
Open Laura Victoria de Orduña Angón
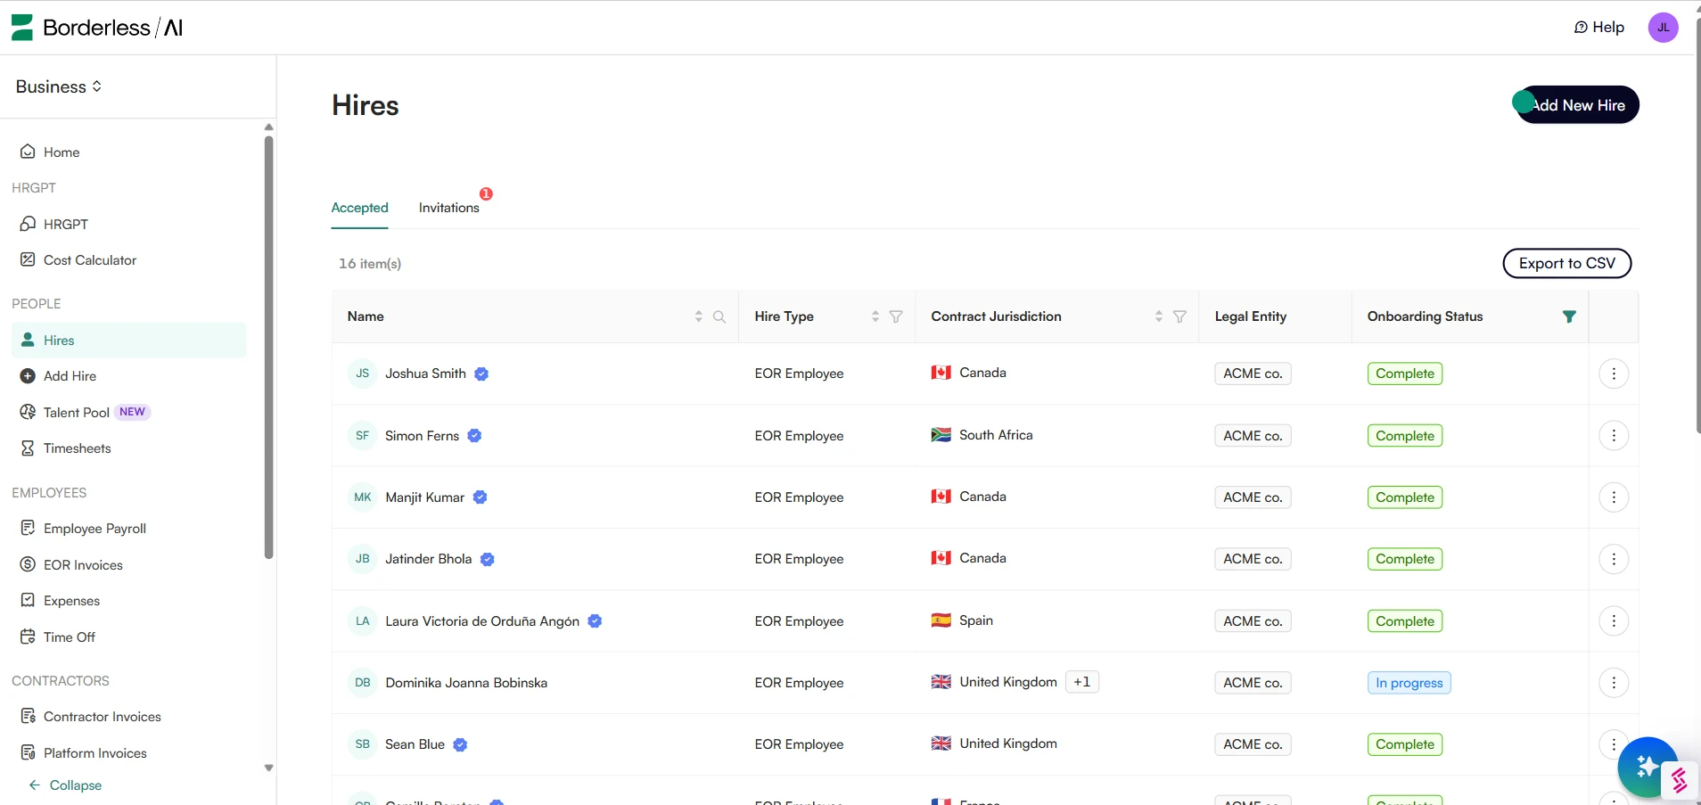tap(482, 621)
